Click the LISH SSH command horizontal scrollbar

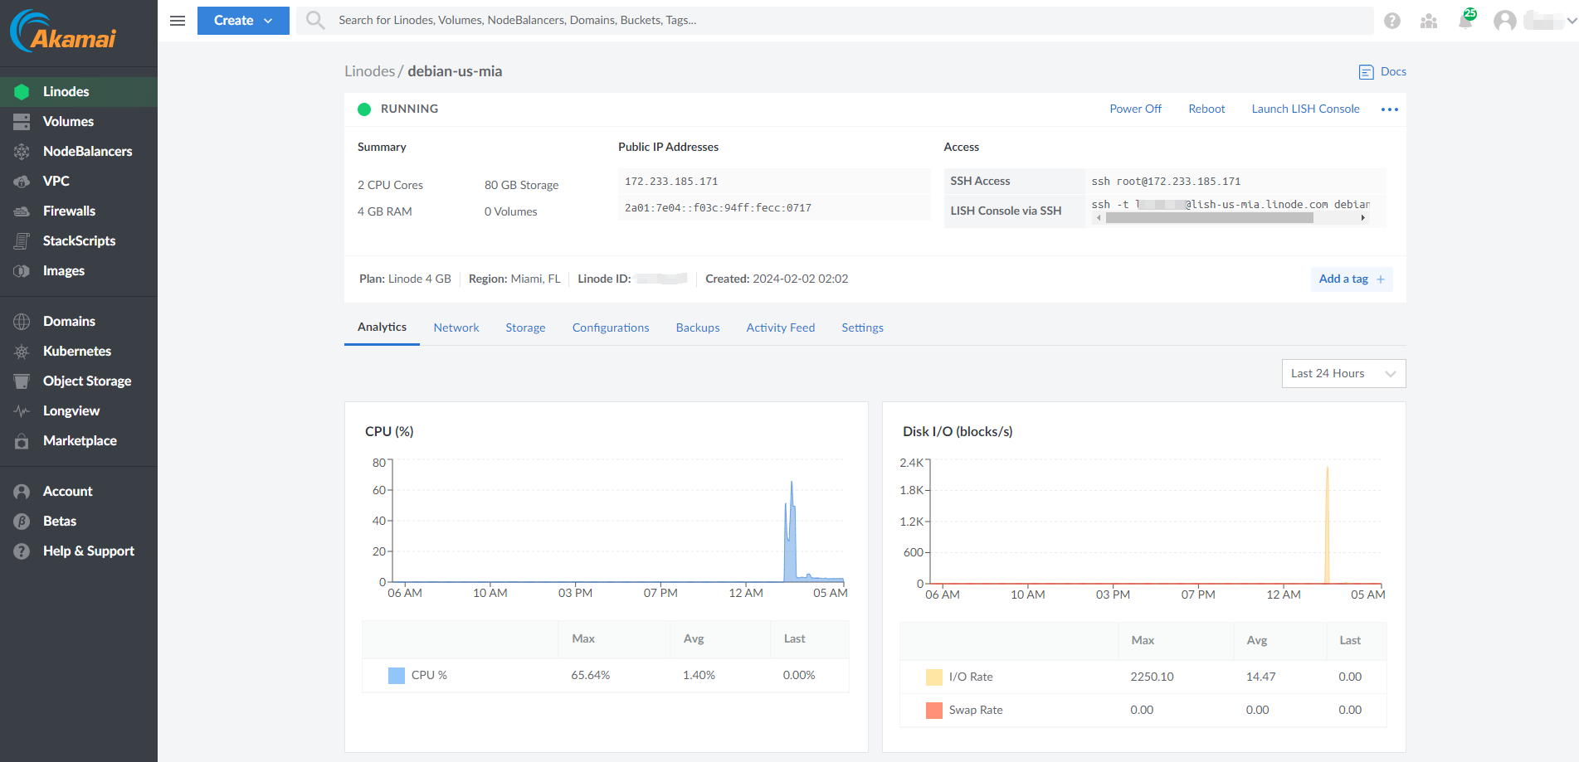coord(1209,218)
